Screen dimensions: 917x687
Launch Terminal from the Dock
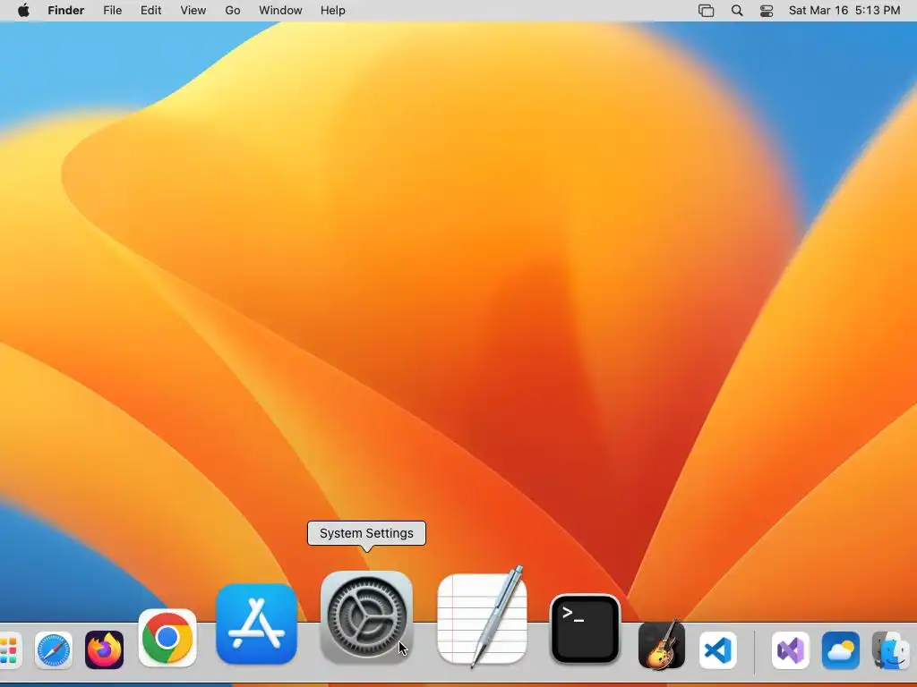tap(586, 629)
